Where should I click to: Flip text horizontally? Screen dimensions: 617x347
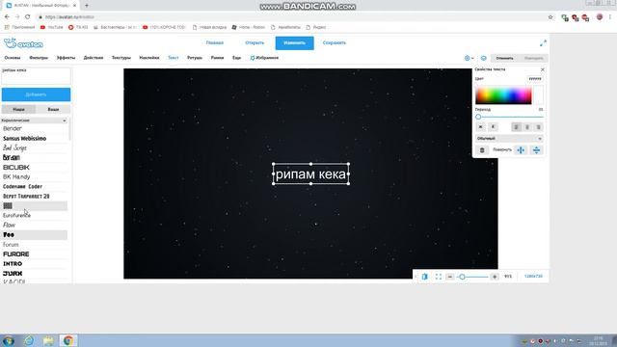521,150
